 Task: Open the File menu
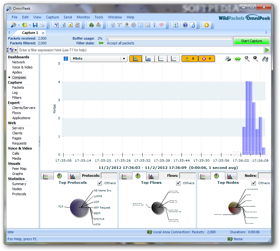15,17
